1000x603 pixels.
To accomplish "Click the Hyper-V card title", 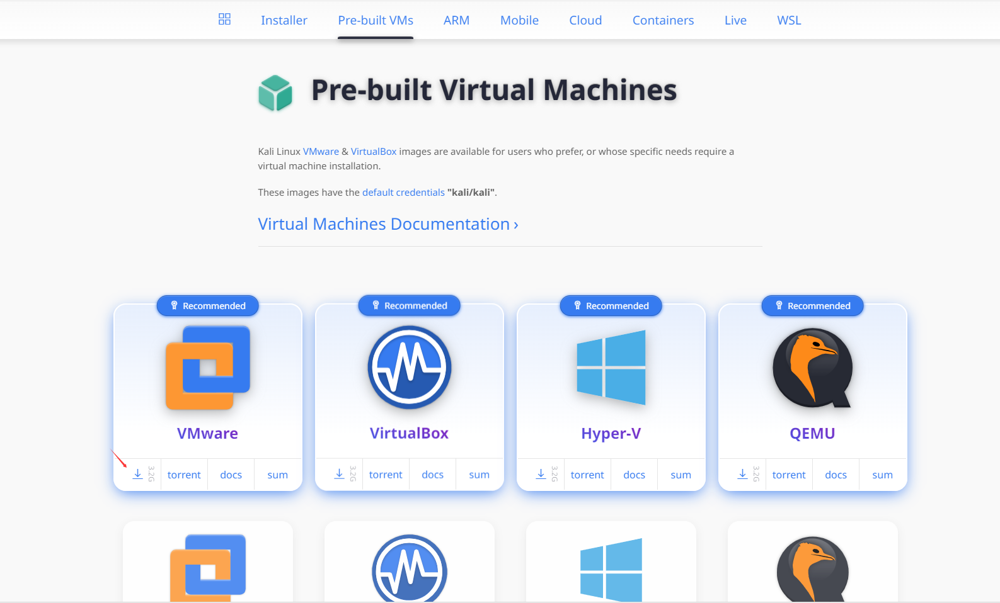I will pos(611,434).
